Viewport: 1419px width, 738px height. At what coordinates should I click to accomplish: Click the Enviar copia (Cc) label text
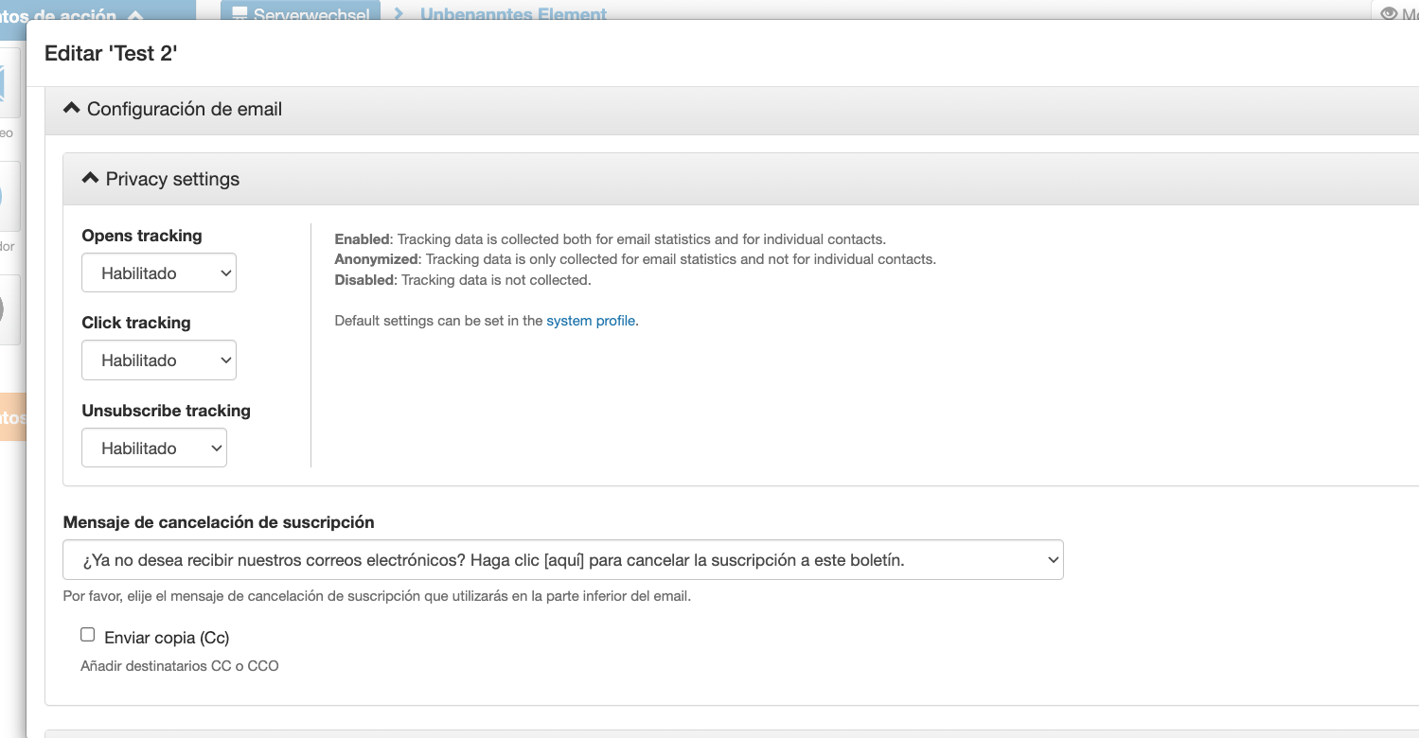(167, 638)
